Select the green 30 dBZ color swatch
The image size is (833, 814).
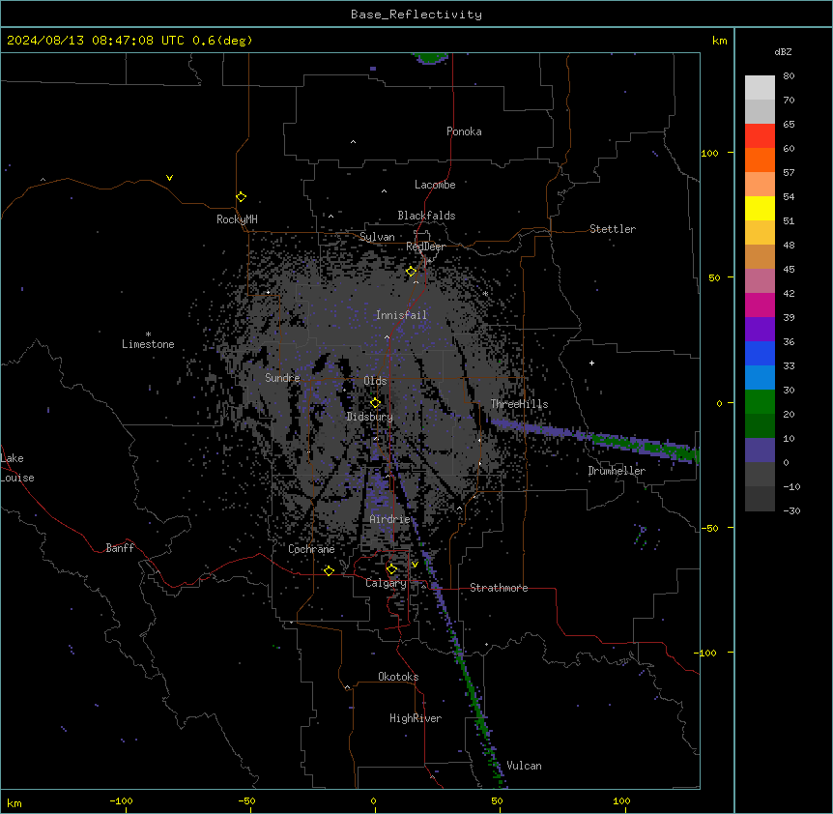(760, 402)
